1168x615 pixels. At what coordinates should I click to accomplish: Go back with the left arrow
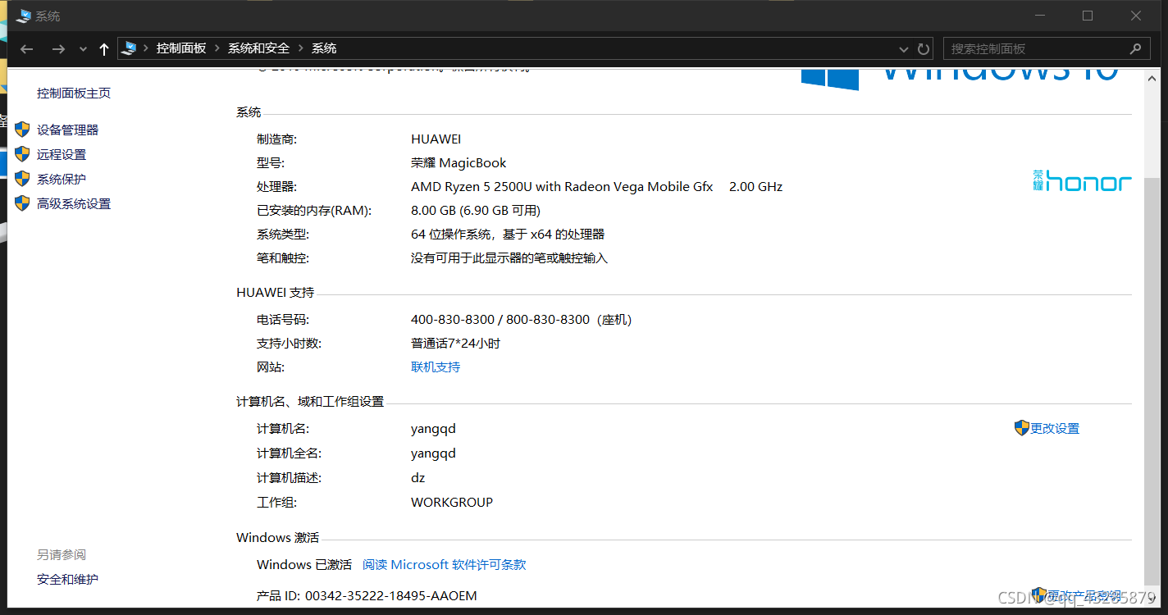click(26, 49)
